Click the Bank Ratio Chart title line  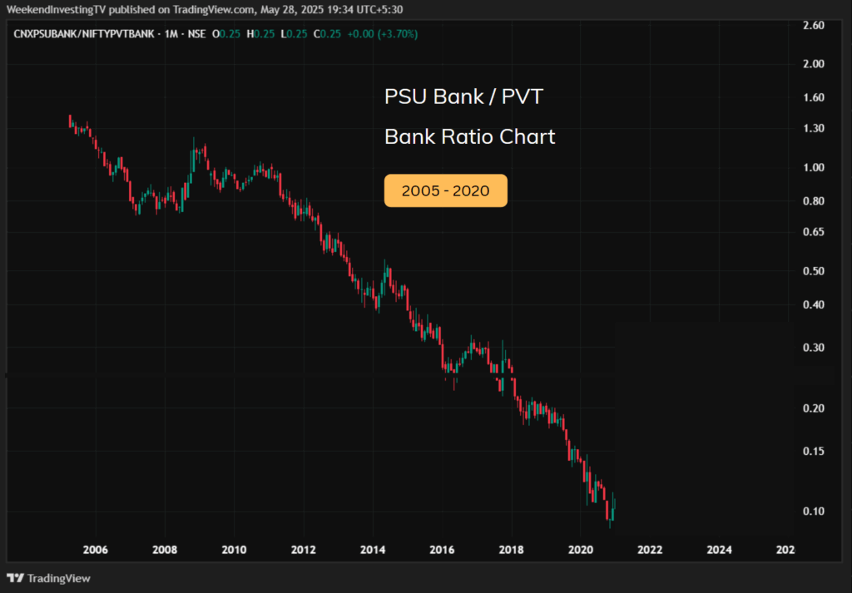click(469, 137)
